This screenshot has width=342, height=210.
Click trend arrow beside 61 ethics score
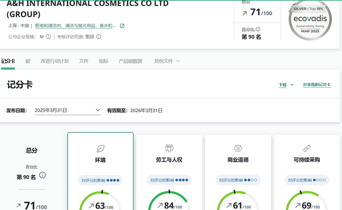[229, 205]
